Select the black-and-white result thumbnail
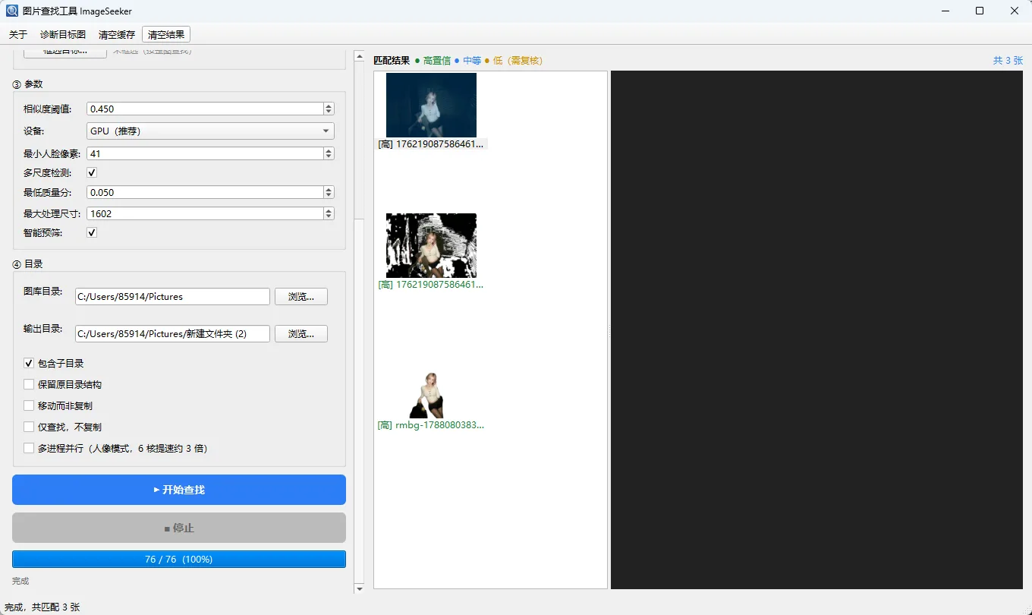This screenshot has width=1032, height=615. (x=431, y=245)
